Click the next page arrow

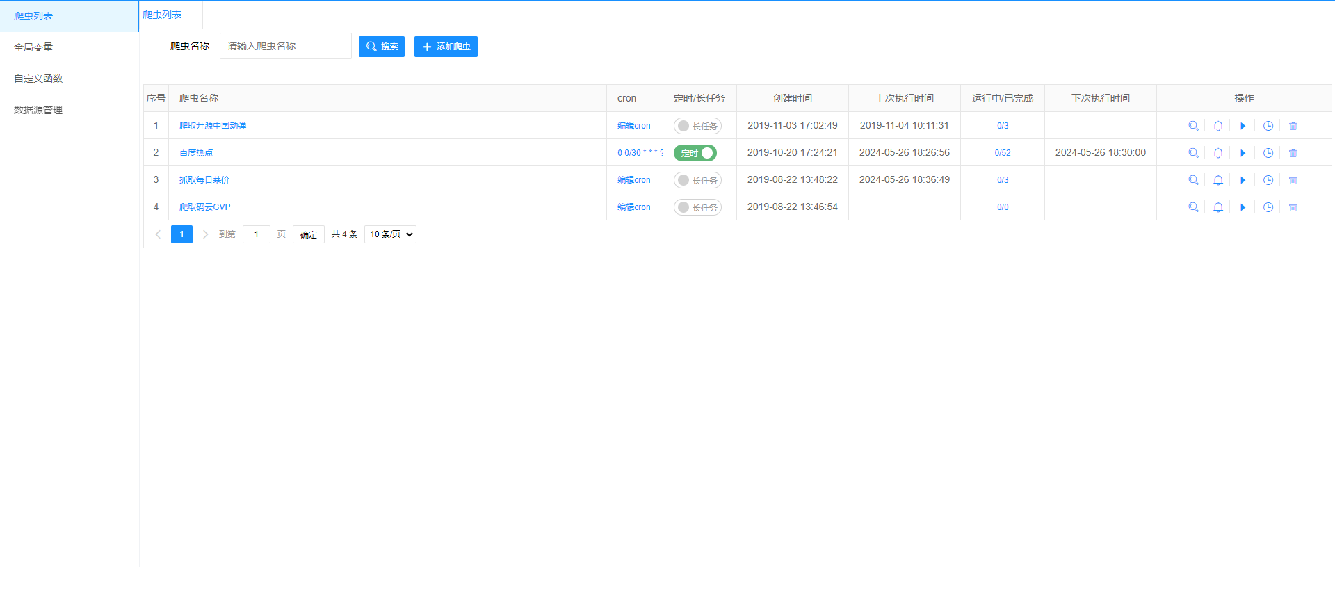click(x=205, y=234)
